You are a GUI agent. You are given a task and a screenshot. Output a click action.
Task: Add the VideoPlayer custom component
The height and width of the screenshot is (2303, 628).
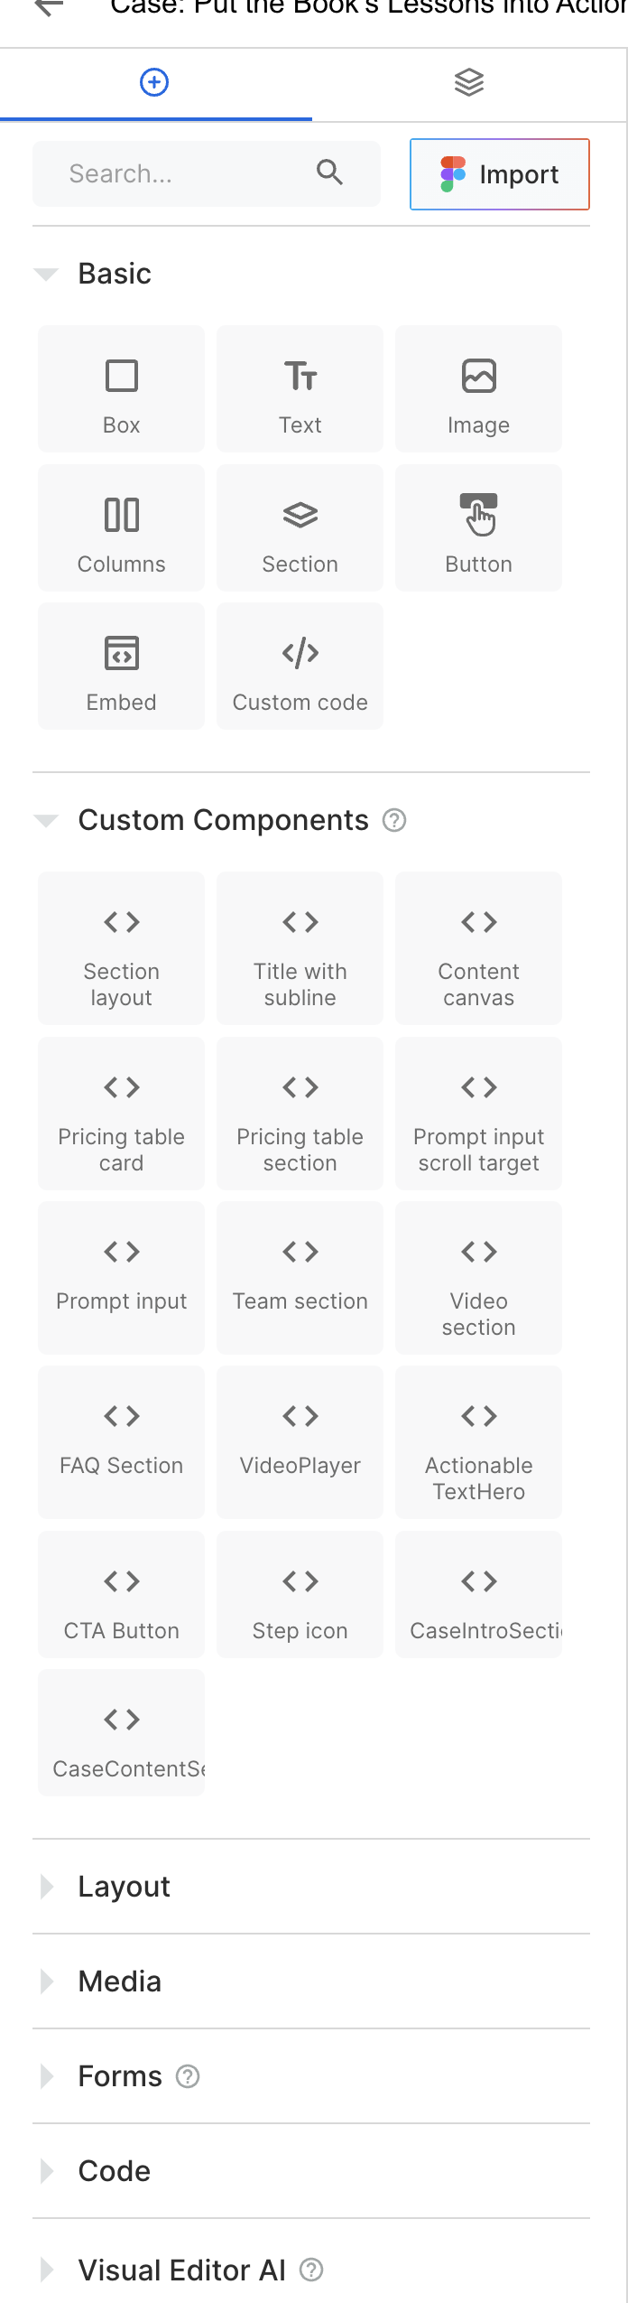point(300,1442)
